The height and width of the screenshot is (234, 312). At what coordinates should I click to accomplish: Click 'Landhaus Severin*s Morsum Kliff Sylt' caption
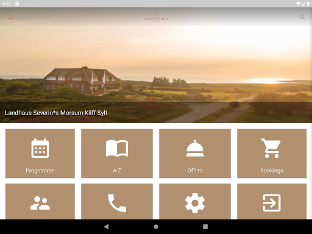(x=56, y=113)
